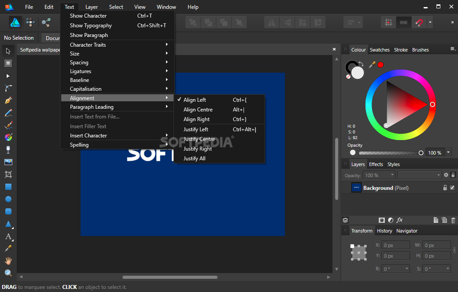Switch to the Designer persona
This screenshot has width=458, height=292.
point(15,22)
